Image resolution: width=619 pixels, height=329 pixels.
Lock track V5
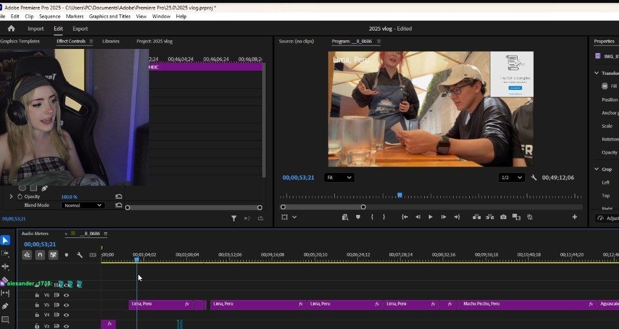(x=37, y=305)
